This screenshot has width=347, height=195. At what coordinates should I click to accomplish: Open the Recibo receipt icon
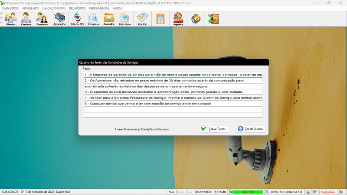pyautogui.click(x=142, y=19)
